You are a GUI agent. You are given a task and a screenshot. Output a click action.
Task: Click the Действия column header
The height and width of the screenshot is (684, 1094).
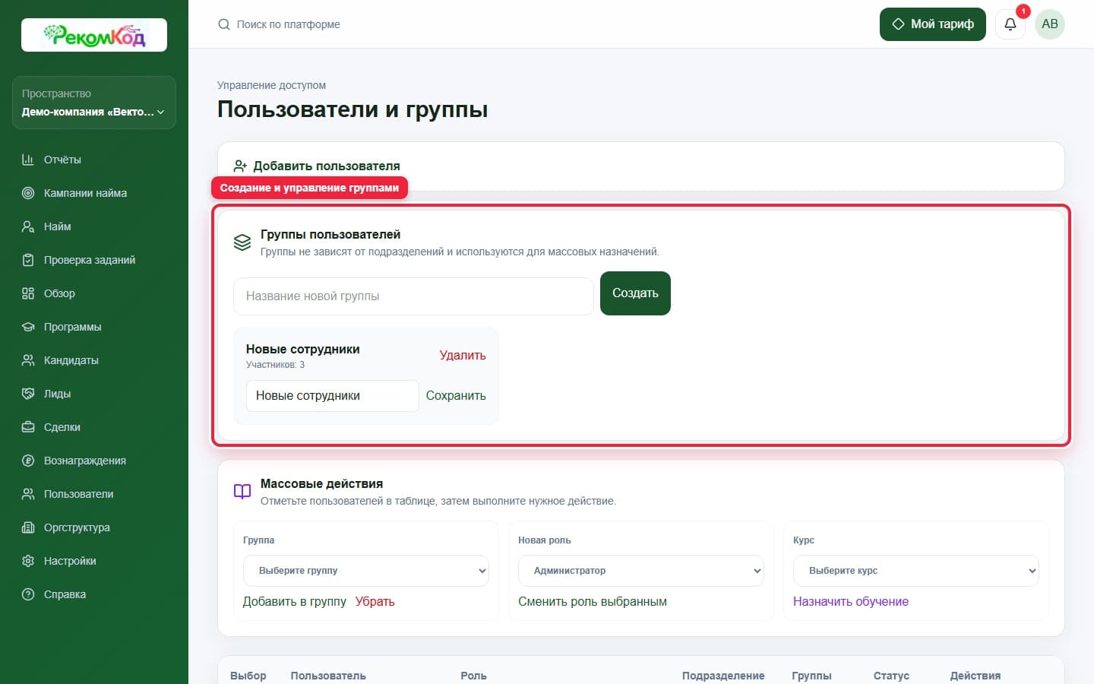point(975,676)
